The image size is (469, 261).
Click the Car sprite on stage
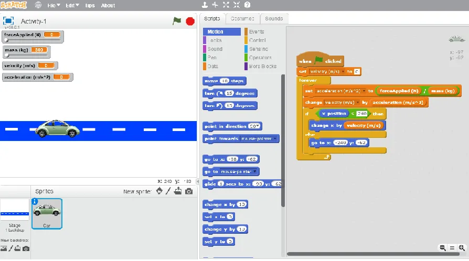[x=57, y=128]
